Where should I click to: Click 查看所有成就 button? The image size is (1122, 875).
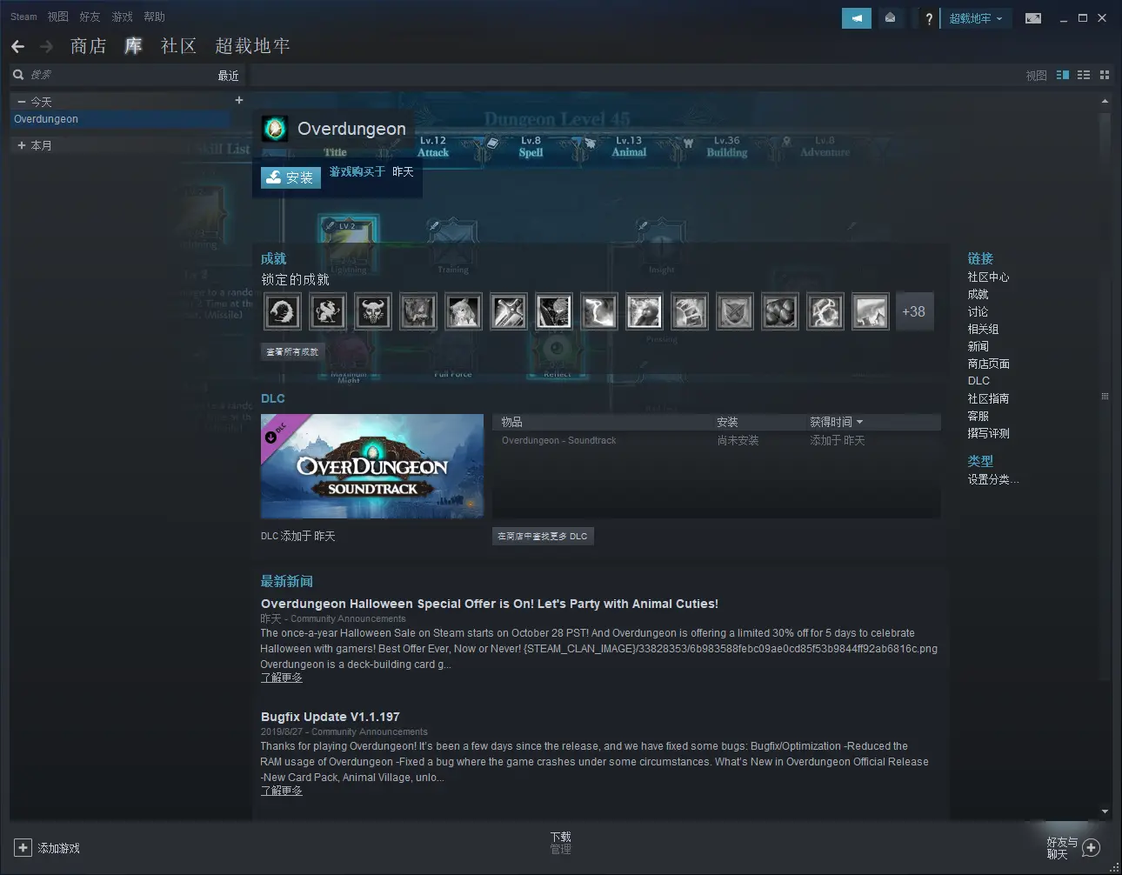click(x=292, y=351)
